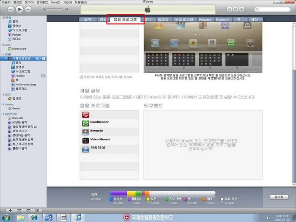Select GoodReader in the file sharing list
Image resolution: width=296 pixels, height=222 pixels.
99,122
